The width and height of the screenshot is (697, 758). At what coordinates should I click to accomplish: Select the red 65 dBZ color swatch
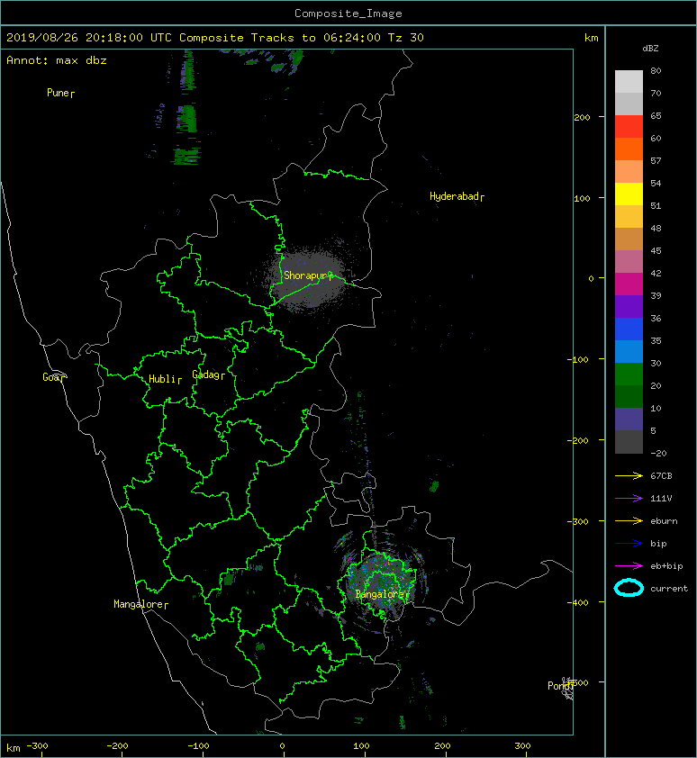(629, 127)
